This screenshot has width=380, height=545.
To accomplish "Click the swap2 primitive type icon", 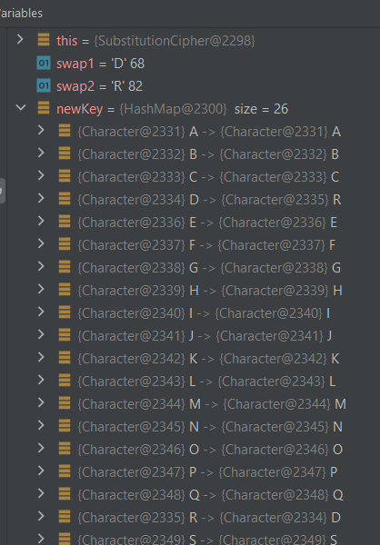I will pos(44,86).
